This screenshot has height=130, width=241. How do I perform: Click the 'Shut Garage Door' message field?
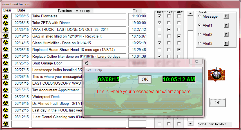point(56,63)
